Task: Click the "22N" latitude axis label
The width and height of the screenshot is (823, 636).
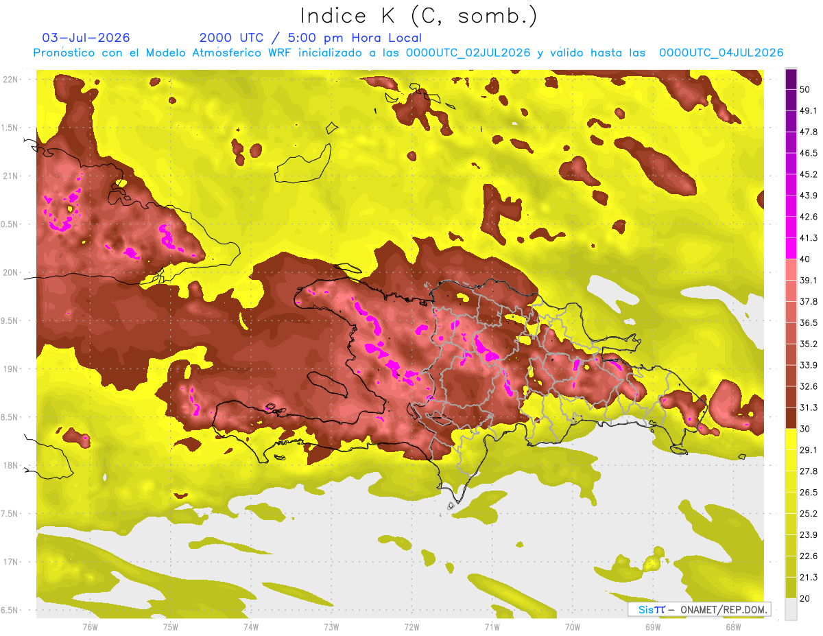Action: point(10,80)
